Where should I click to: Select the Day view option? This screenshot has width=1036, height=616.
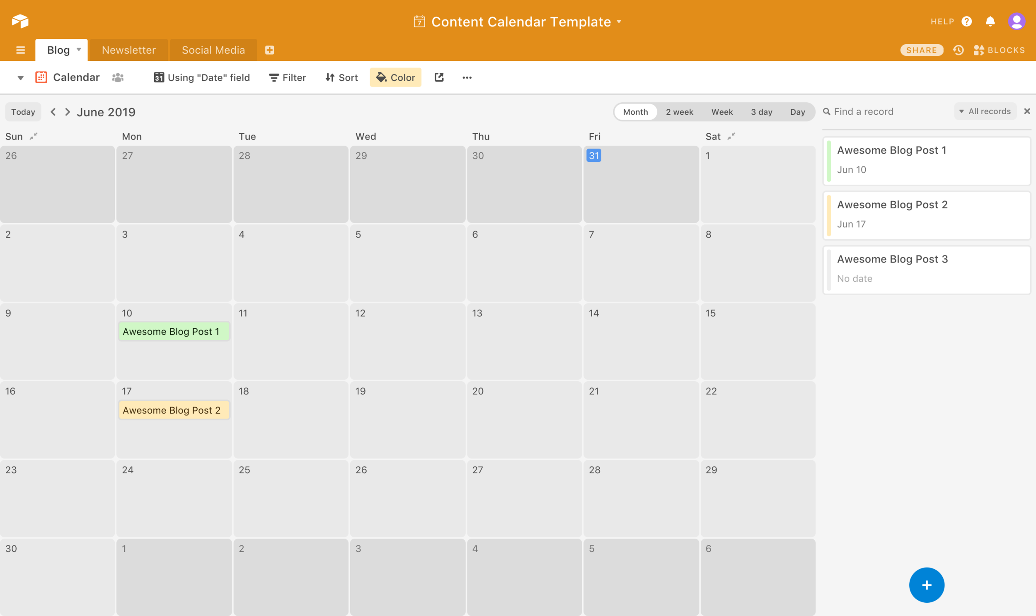click(x=797, y=112)
